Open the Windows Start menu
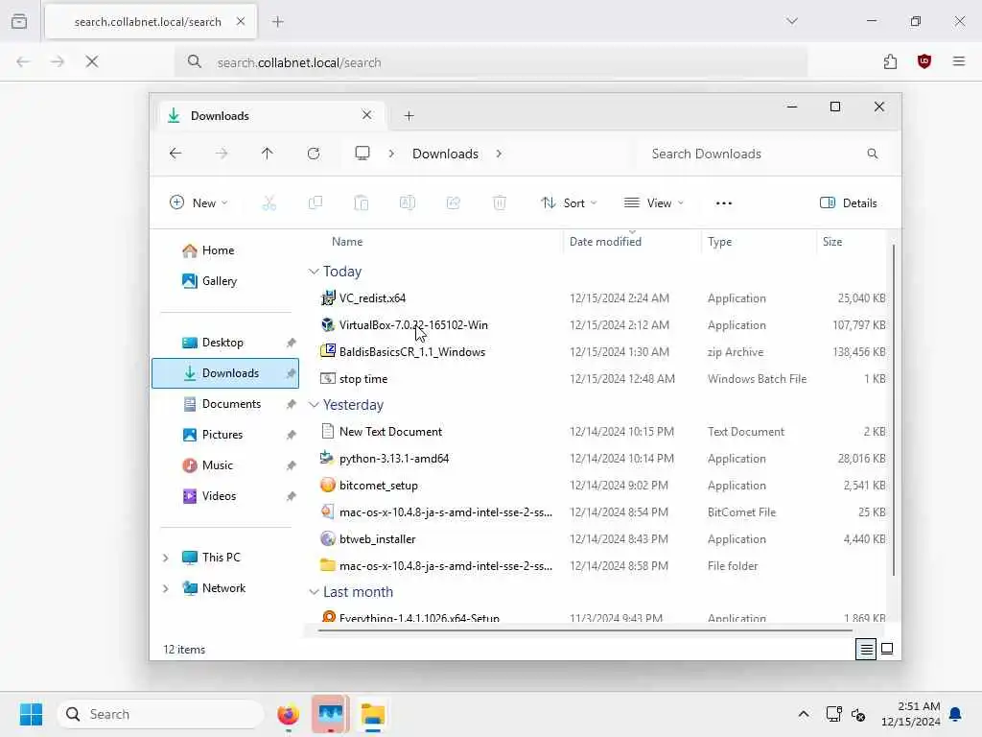Screen dimensions: 982x737 31,714
